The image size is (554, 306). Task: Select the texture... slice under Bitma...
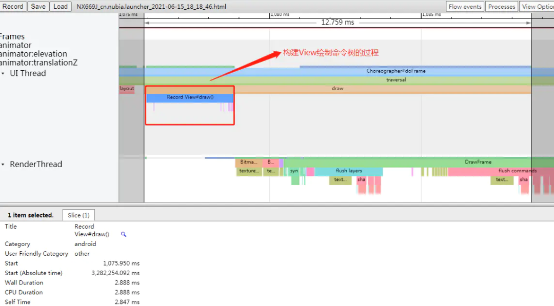(x=249, y=171)
